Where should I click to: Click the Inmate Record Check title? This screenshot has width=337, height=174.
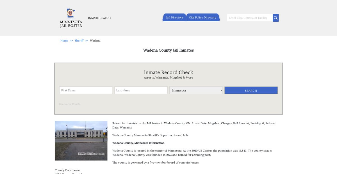click(168, 72)
